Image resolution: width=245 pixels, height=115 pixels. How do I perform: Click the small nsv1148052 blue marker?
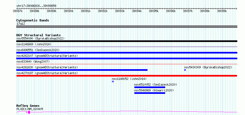tap(113, 82)
